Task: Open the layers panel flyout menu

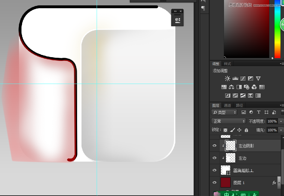Action: 282,105
